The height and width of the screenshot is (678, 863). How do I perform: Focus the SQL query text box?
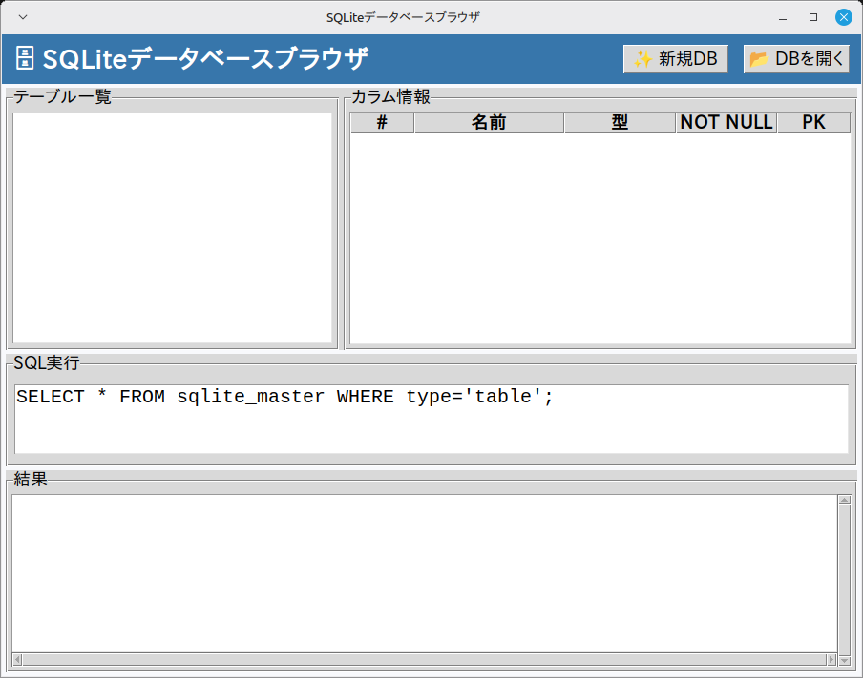click(x=431, y=419)
